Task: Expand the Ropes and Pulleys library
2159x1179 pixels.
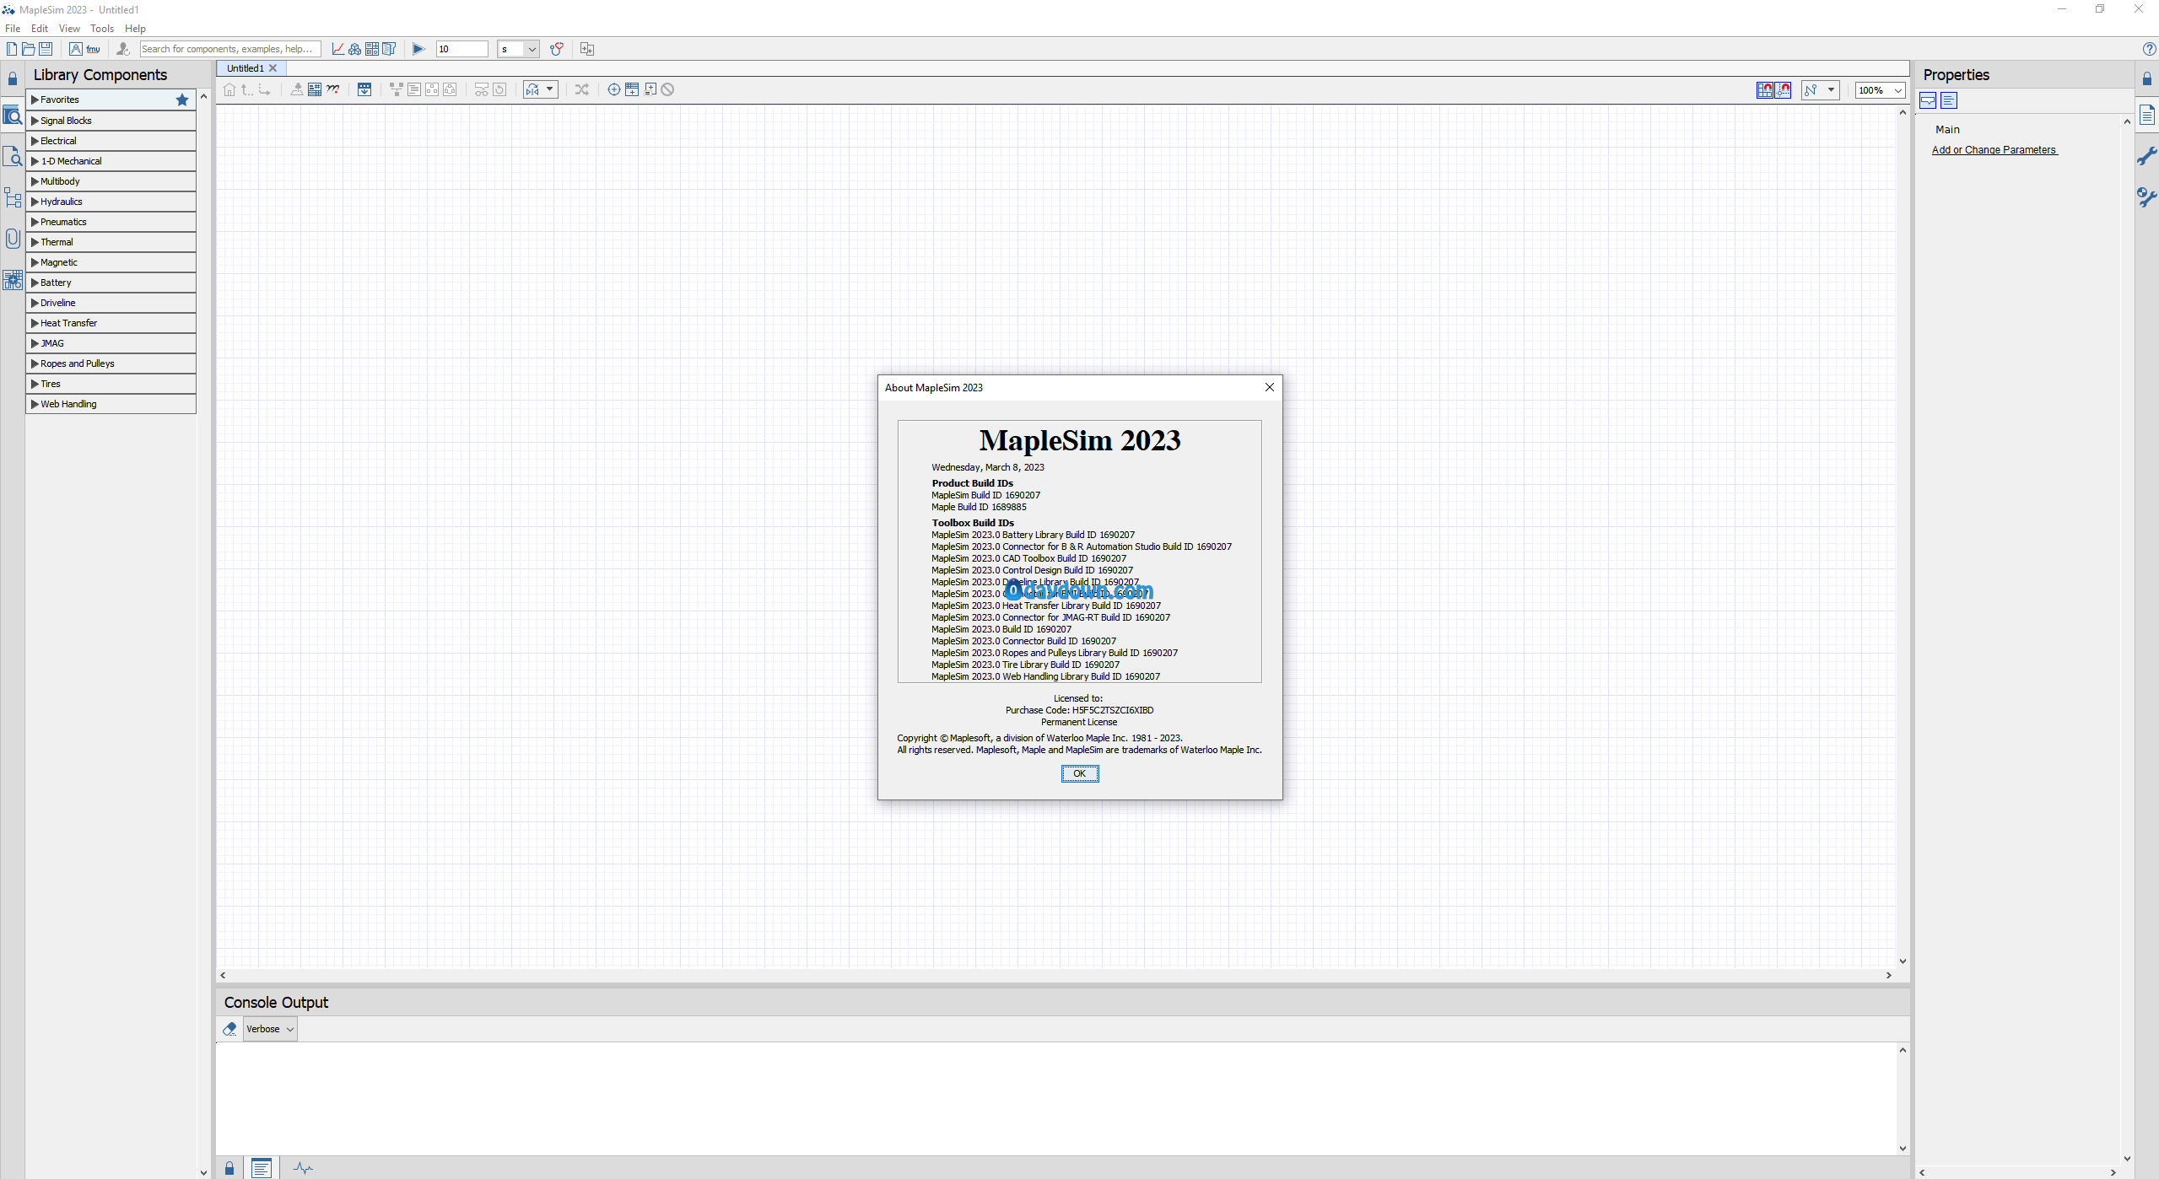Action: point(111,363)
